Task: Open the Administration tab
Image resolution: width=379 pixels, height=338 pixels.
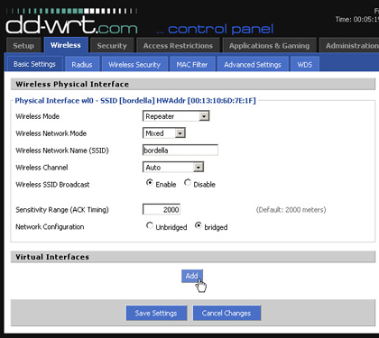Action: (350, 46)
